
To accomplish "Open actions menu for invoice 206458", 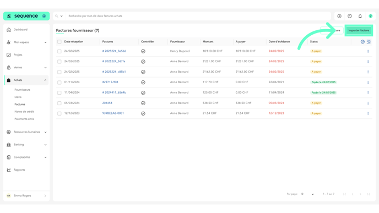I will coord(368,103).
